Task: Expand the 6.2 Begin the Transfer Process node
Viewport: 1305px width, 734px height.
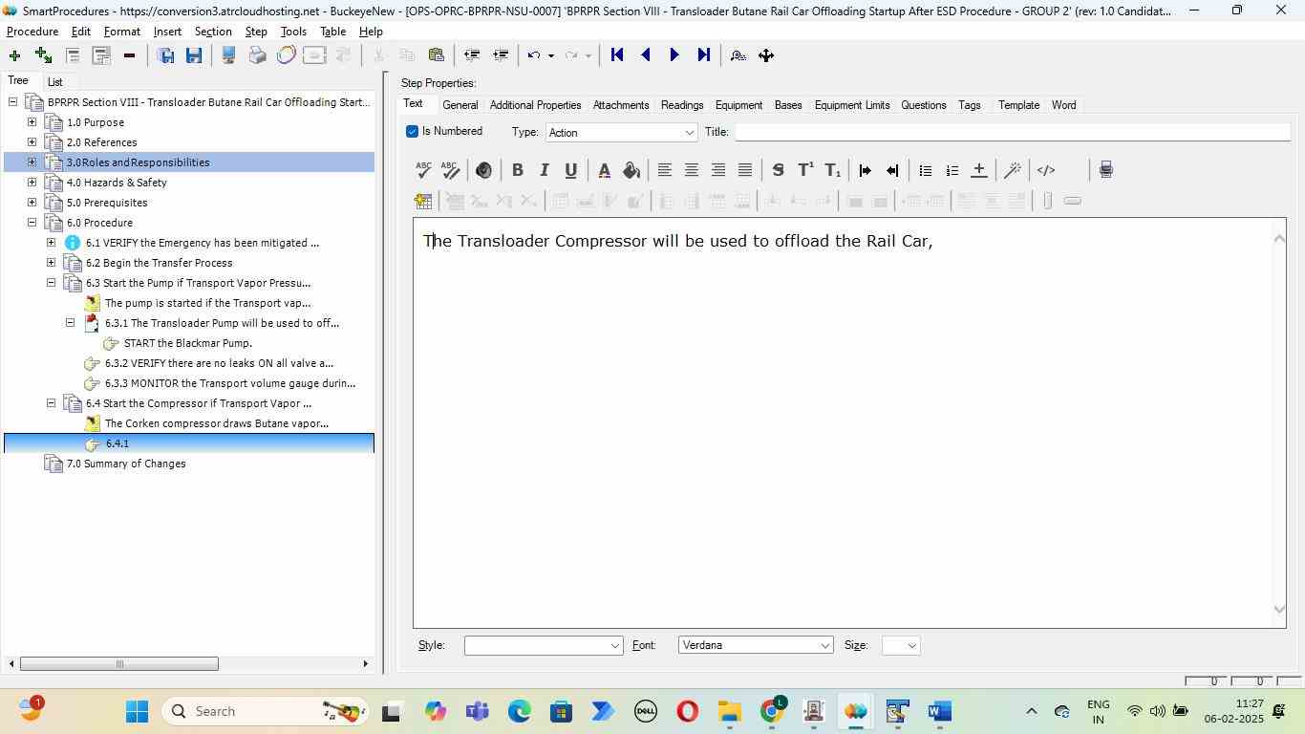Action: [x=51, y=263]
